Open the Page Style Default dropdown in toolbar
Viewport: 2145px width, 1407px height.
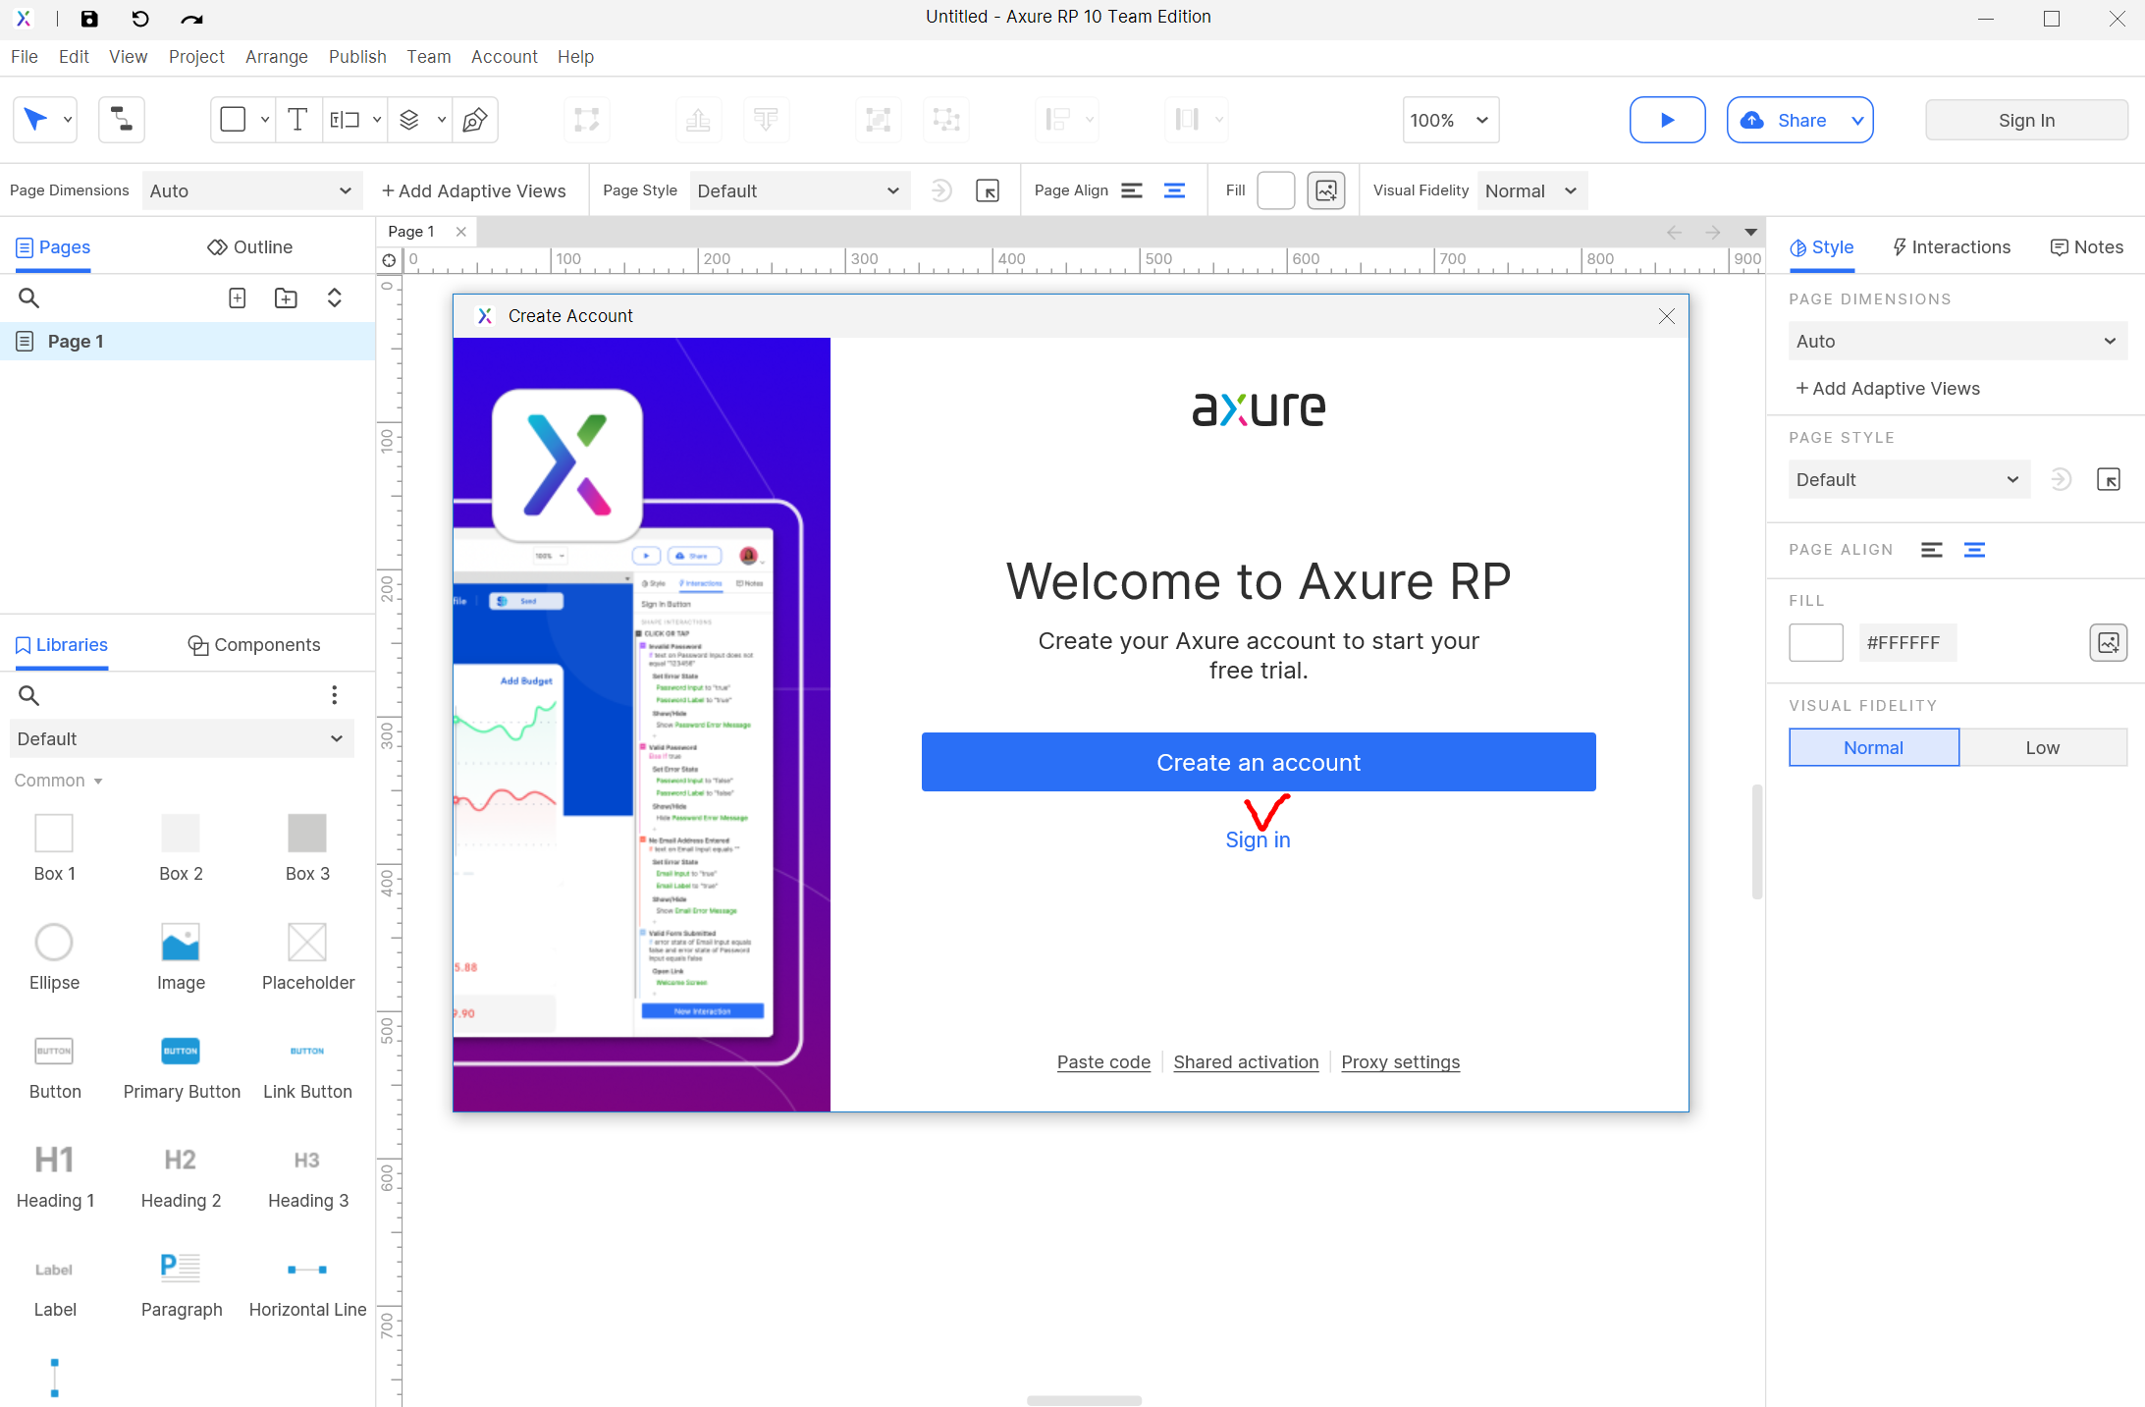click(x=798, y=190)
